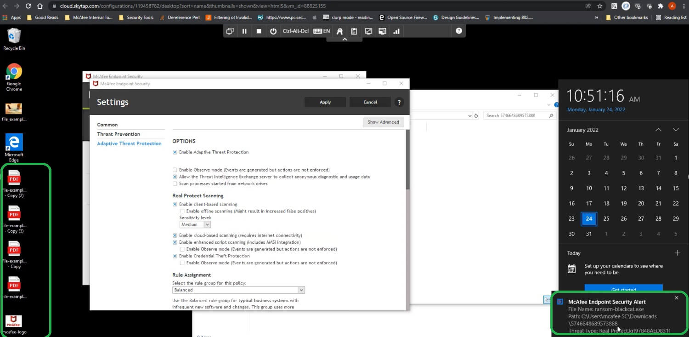Click Show Advanced button
The width and height of the screenshot is (689, 337).
pos(383,122)
